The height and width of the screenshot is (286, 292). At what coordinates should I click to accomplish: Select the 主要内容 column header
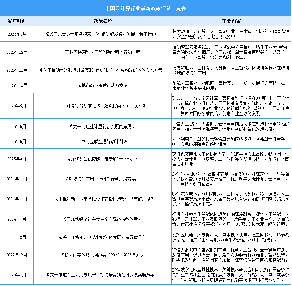[230, 21]
